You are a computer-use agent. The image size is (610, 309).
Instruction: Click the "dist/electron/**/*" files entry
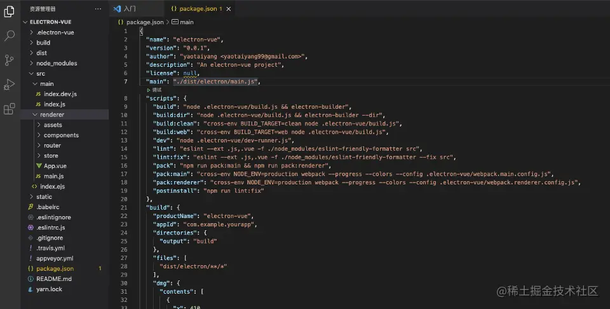(193, 266)
